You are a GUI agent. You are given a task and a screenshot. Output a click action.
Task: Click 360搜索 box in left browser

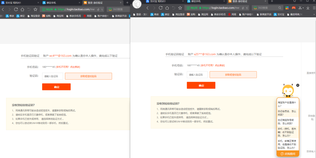coord(118,9)
